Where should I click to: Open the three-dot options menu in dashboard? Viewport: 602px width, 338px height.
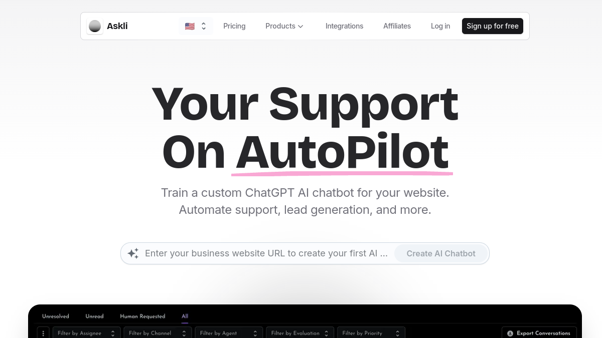[43, 333]
